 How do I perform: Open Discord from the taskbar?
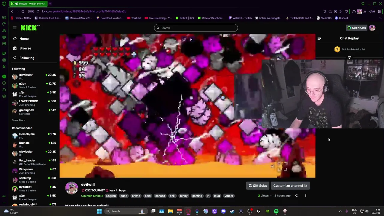pos(223,211)
